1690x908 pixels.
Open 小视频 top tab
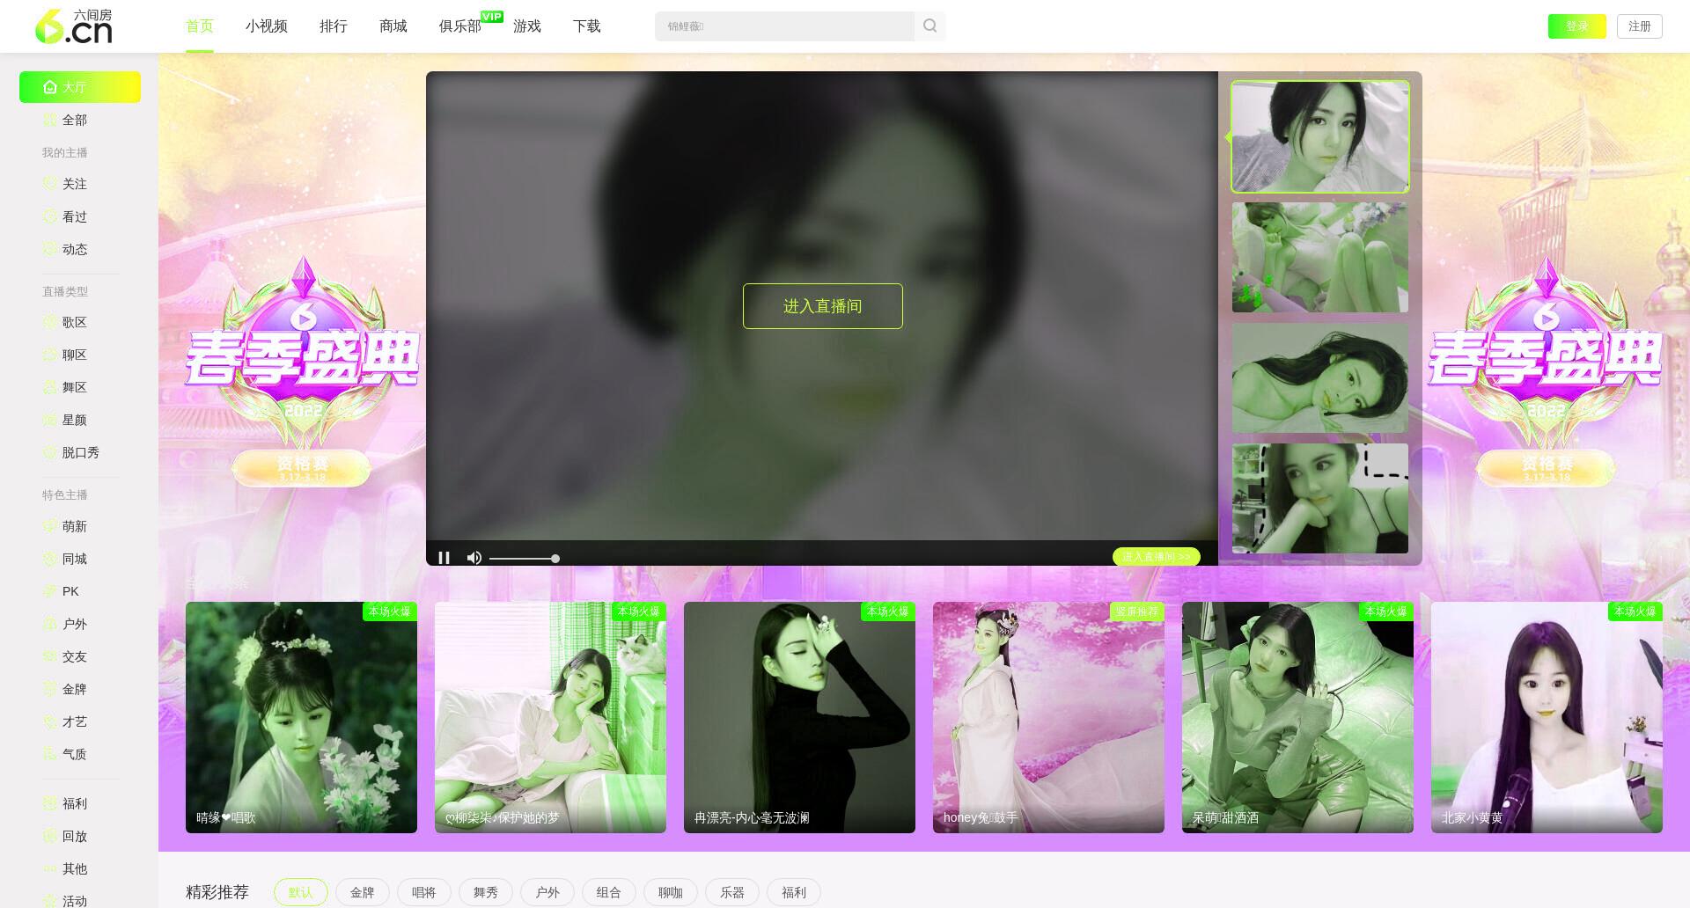tap(267, 26)
